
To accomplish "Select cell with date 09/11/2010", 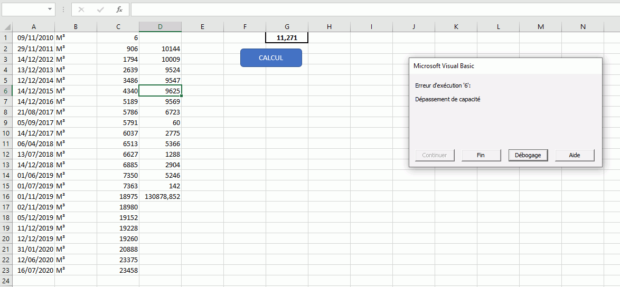I will (x=34, y=37).
